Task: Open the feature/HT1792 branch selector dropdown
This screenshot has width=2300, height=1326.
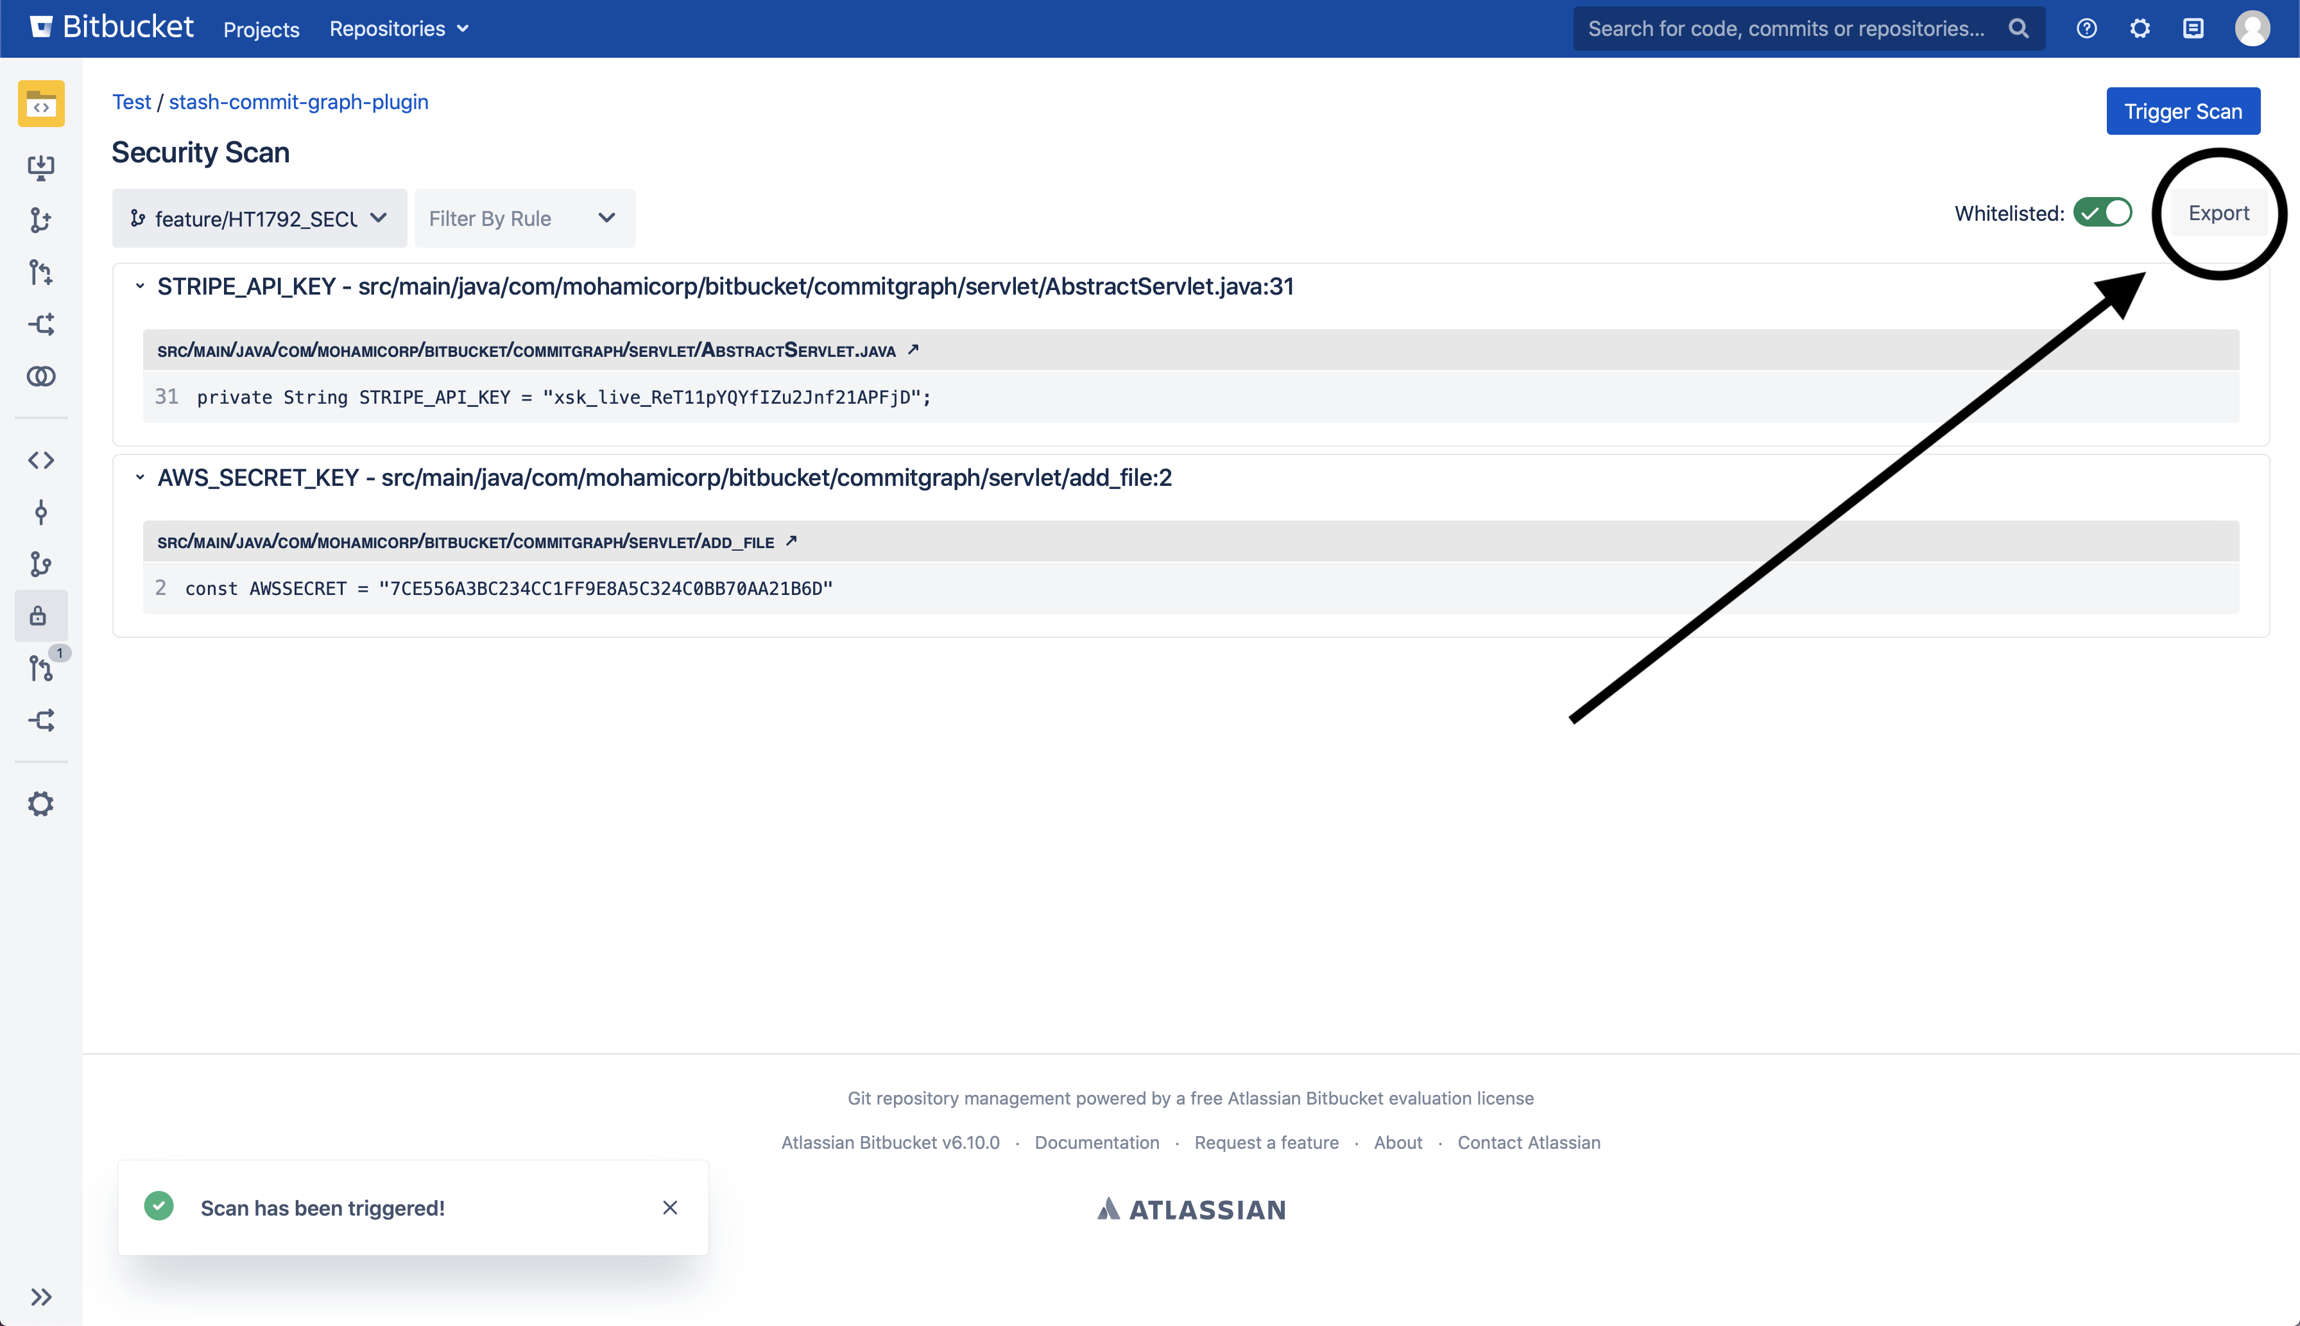Action: [x=259, y=219]
